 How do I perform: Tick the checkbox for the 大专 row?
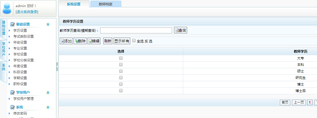point(121,58)
